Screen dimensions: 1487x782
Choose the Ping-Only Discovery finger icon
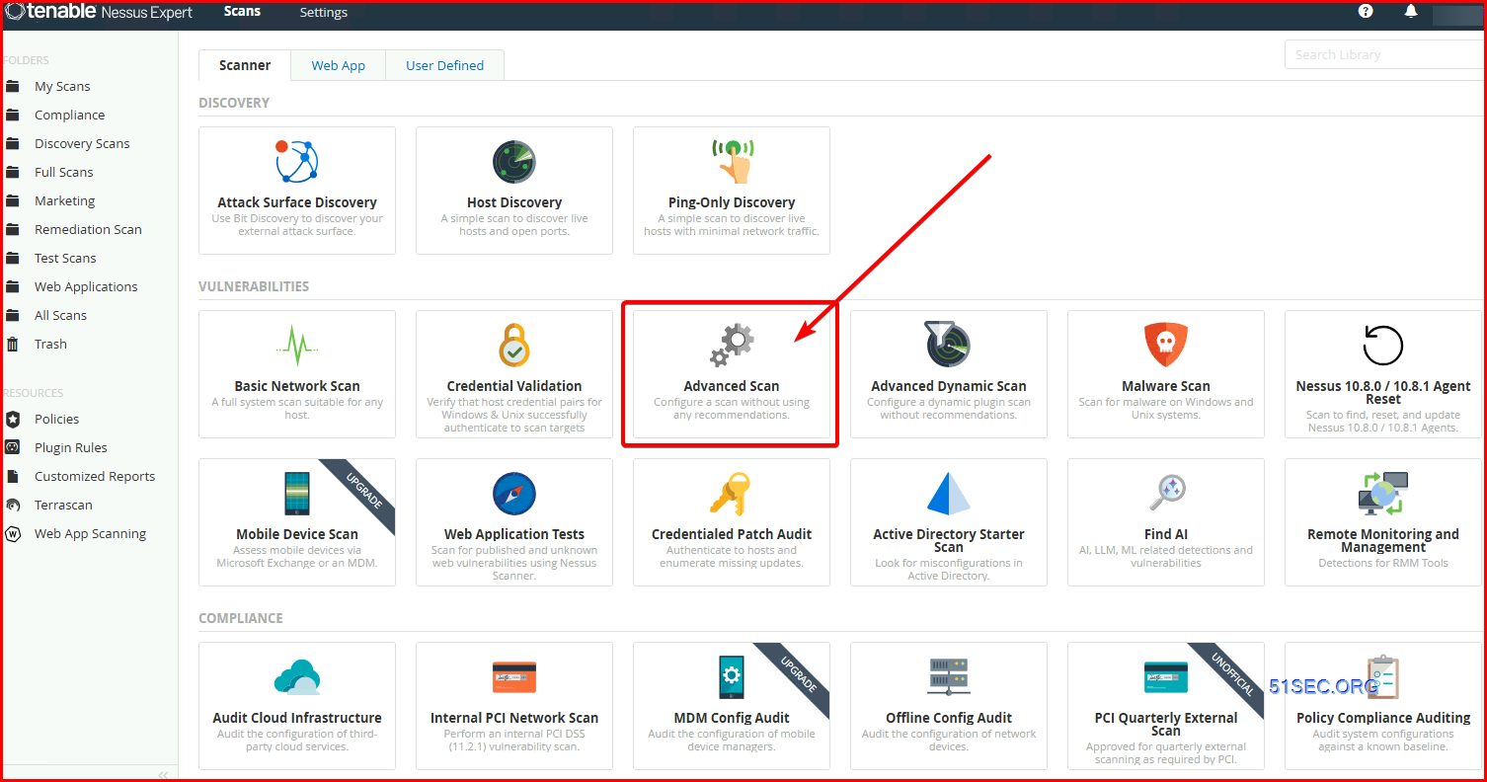732,161
